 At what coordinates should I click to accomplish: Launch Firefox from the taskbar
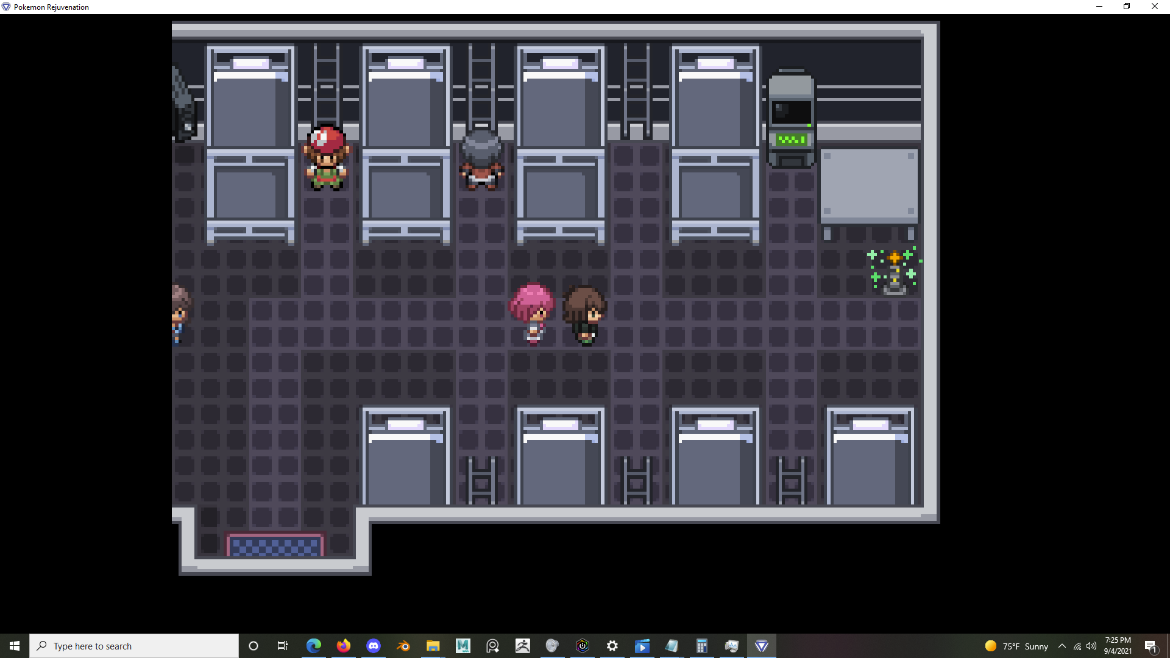[344, 646]
